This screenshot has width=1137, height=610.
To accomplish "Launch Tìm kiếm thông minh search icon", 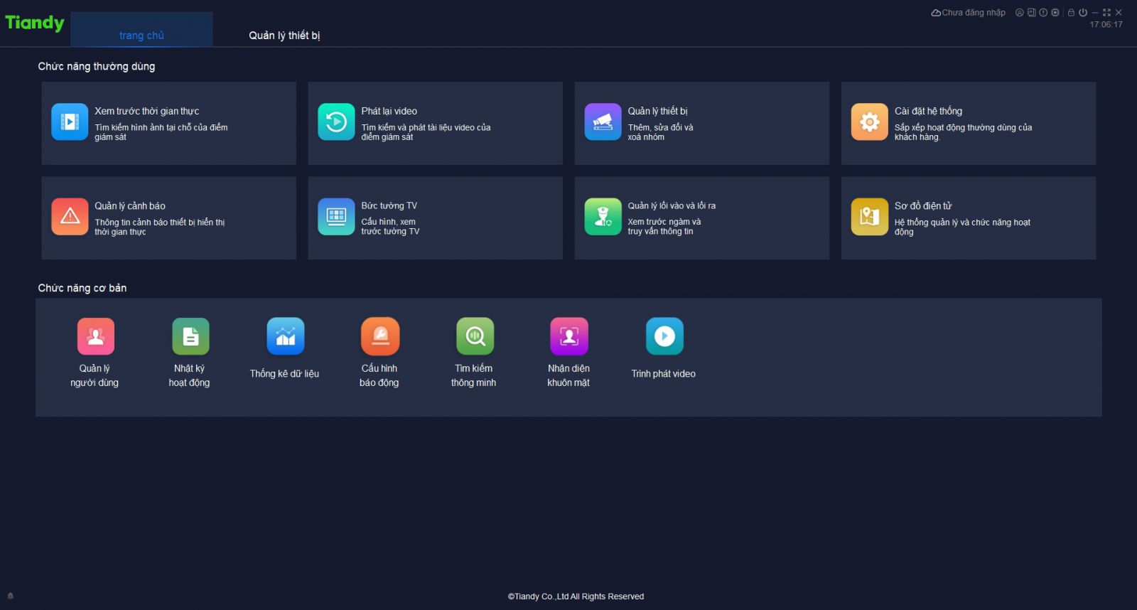I will pos(475,336).
